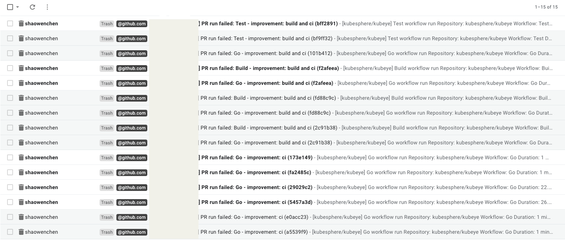Expand the select dropdown arrow beside checkbox

[18, 7]
